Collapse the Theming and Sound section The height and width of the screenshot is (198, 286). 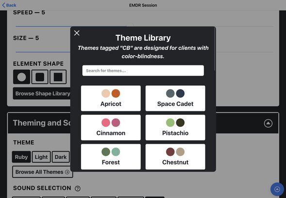(268, 123)
